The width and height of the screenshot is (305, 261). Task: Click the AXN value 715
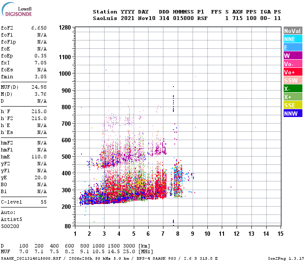[237, 18]
